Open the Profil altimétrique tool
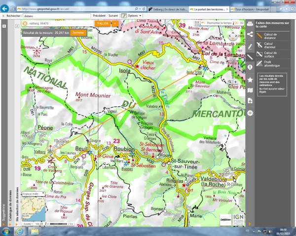The height and width of the screenshot is (236, 296). (273, 64)
